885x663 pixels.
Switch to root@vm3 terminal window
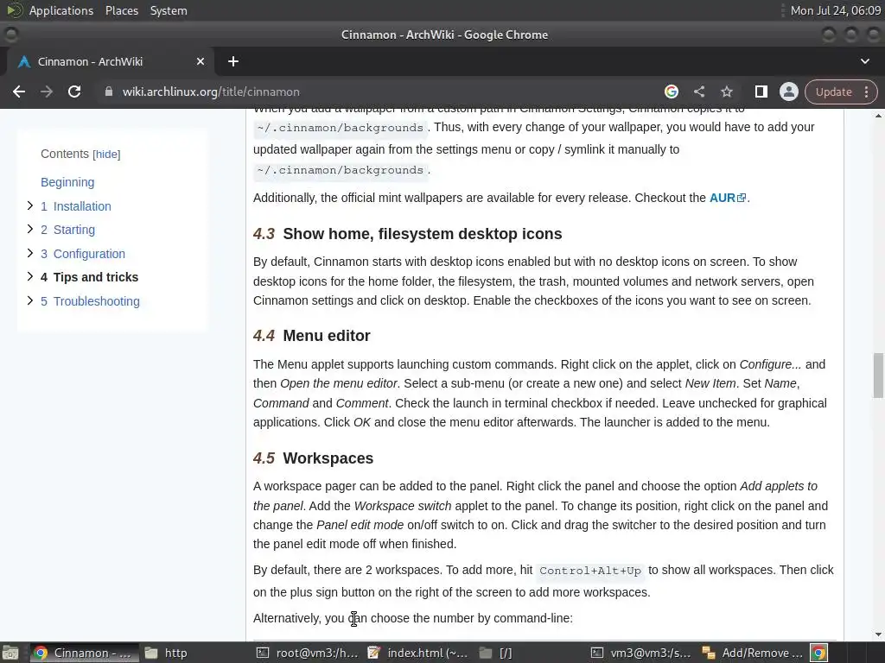coord(308,653)
